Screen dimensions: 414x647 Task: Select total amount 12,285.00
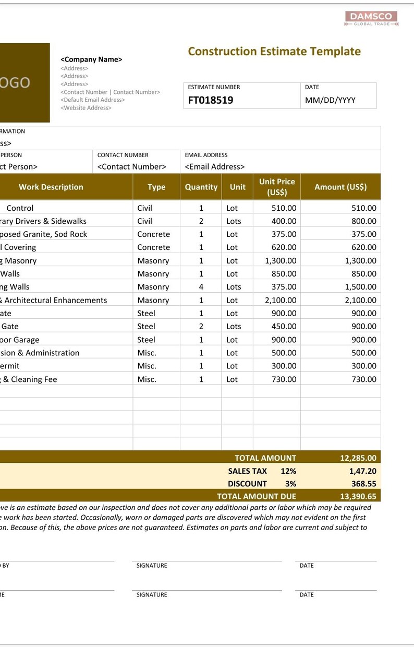pyautogui.click(x=358, y=458)
